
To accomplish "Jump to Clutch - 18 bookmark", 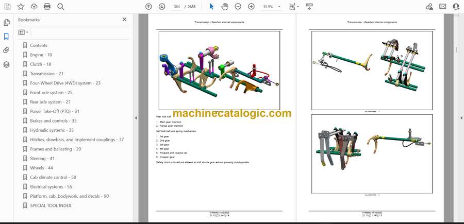I will click(x=40, y=64).
